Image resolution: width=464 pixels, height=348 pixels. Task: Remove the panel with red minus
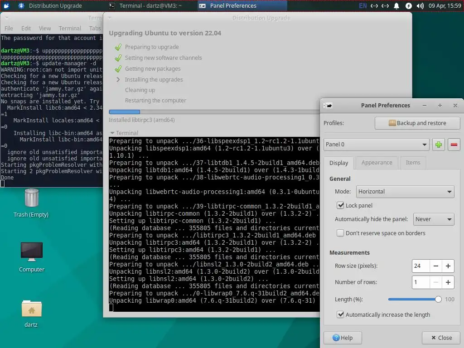click(x=454, y=145)
